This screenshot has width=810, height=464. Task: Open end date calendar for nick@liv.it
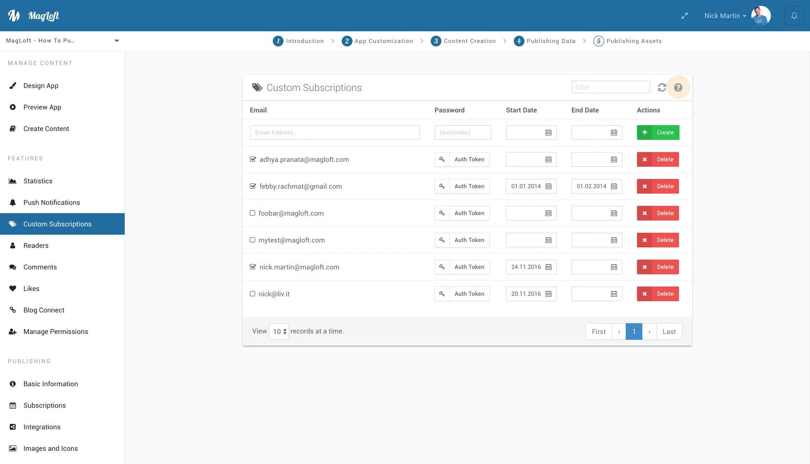coord(614,294)
